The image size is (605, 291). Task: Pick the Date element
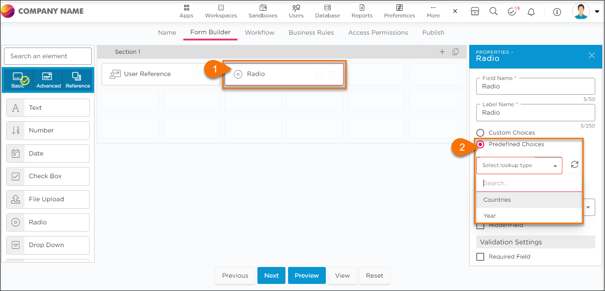click(48, 153)
